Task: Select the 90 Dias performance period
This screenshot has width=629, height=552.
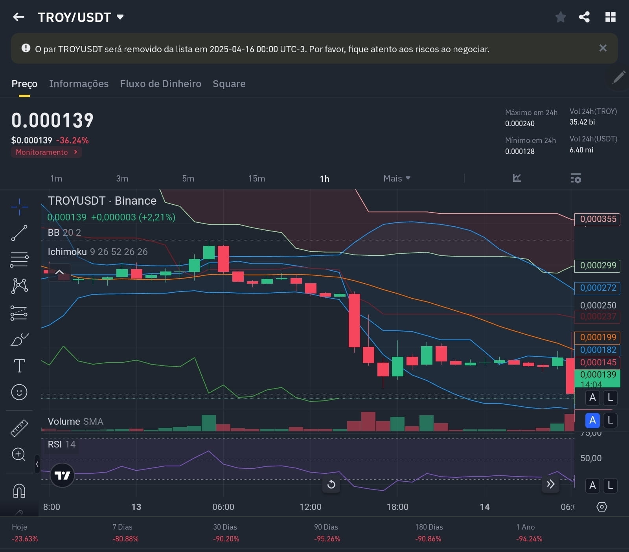Action: (x=327, y=533)
